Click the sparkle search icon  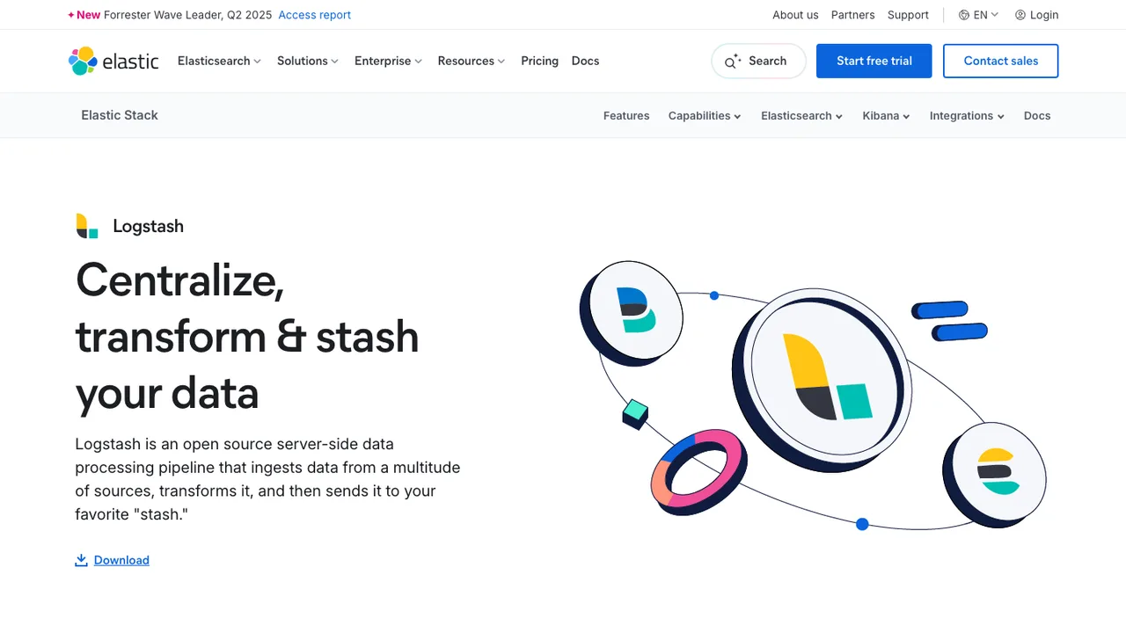tap(733, 62)
